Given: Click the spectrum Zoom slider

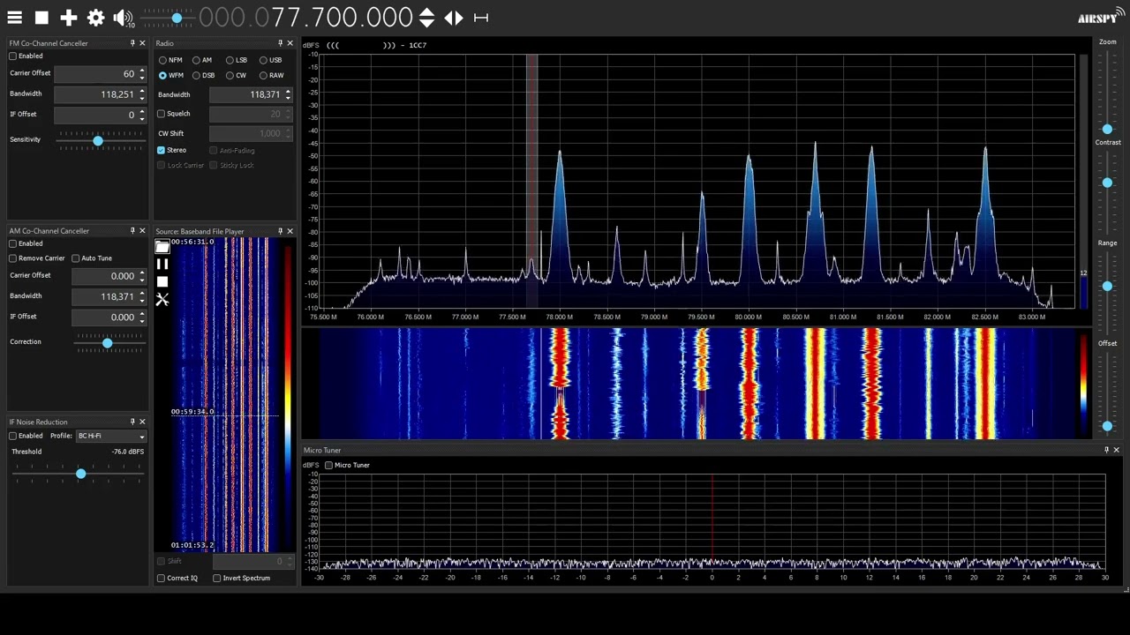Looking at the screenshot, I should click(1107, 91).
